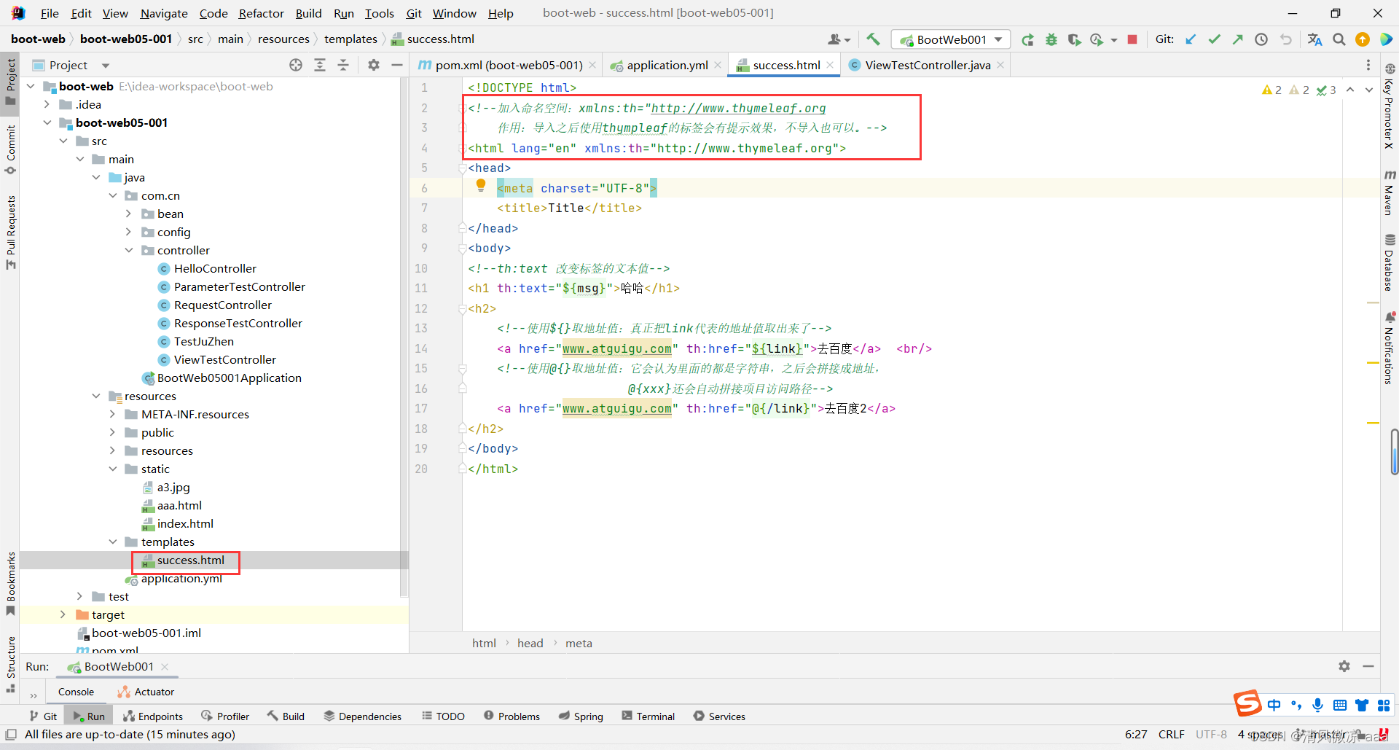Click the Run with Coverage icon

coord(1074,39)
